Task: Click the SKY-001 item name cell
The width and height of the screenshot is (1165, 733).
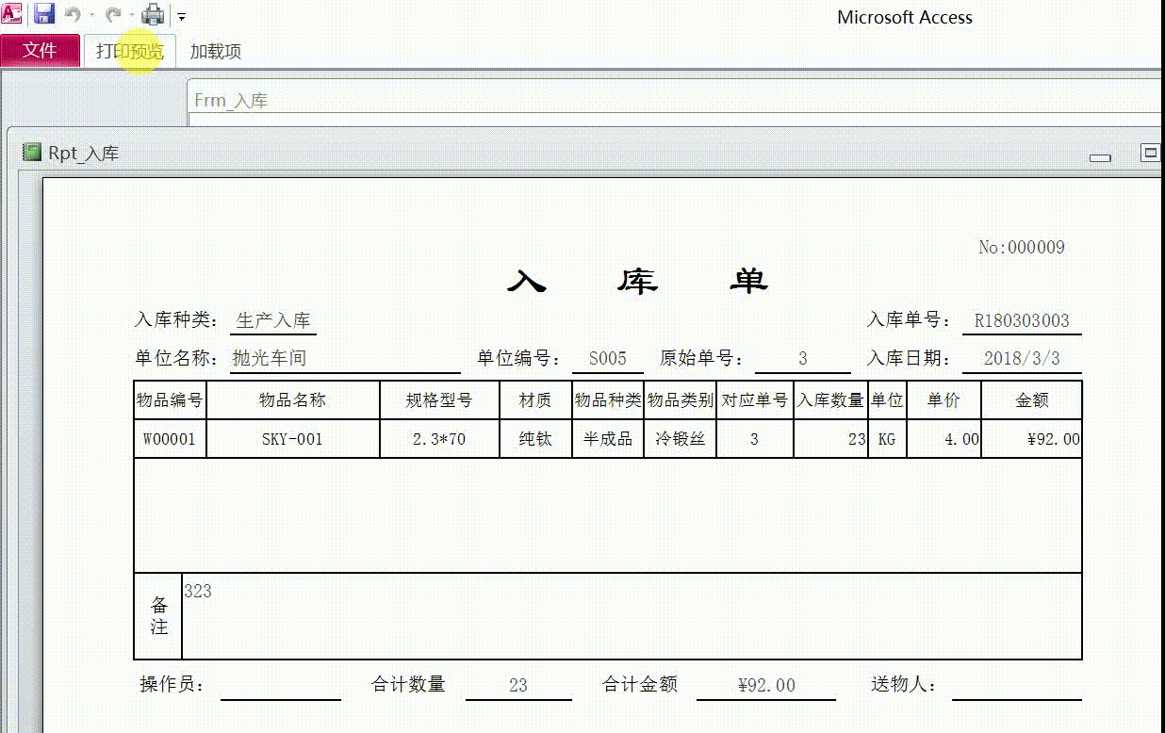Action: [x=293, y=439]
